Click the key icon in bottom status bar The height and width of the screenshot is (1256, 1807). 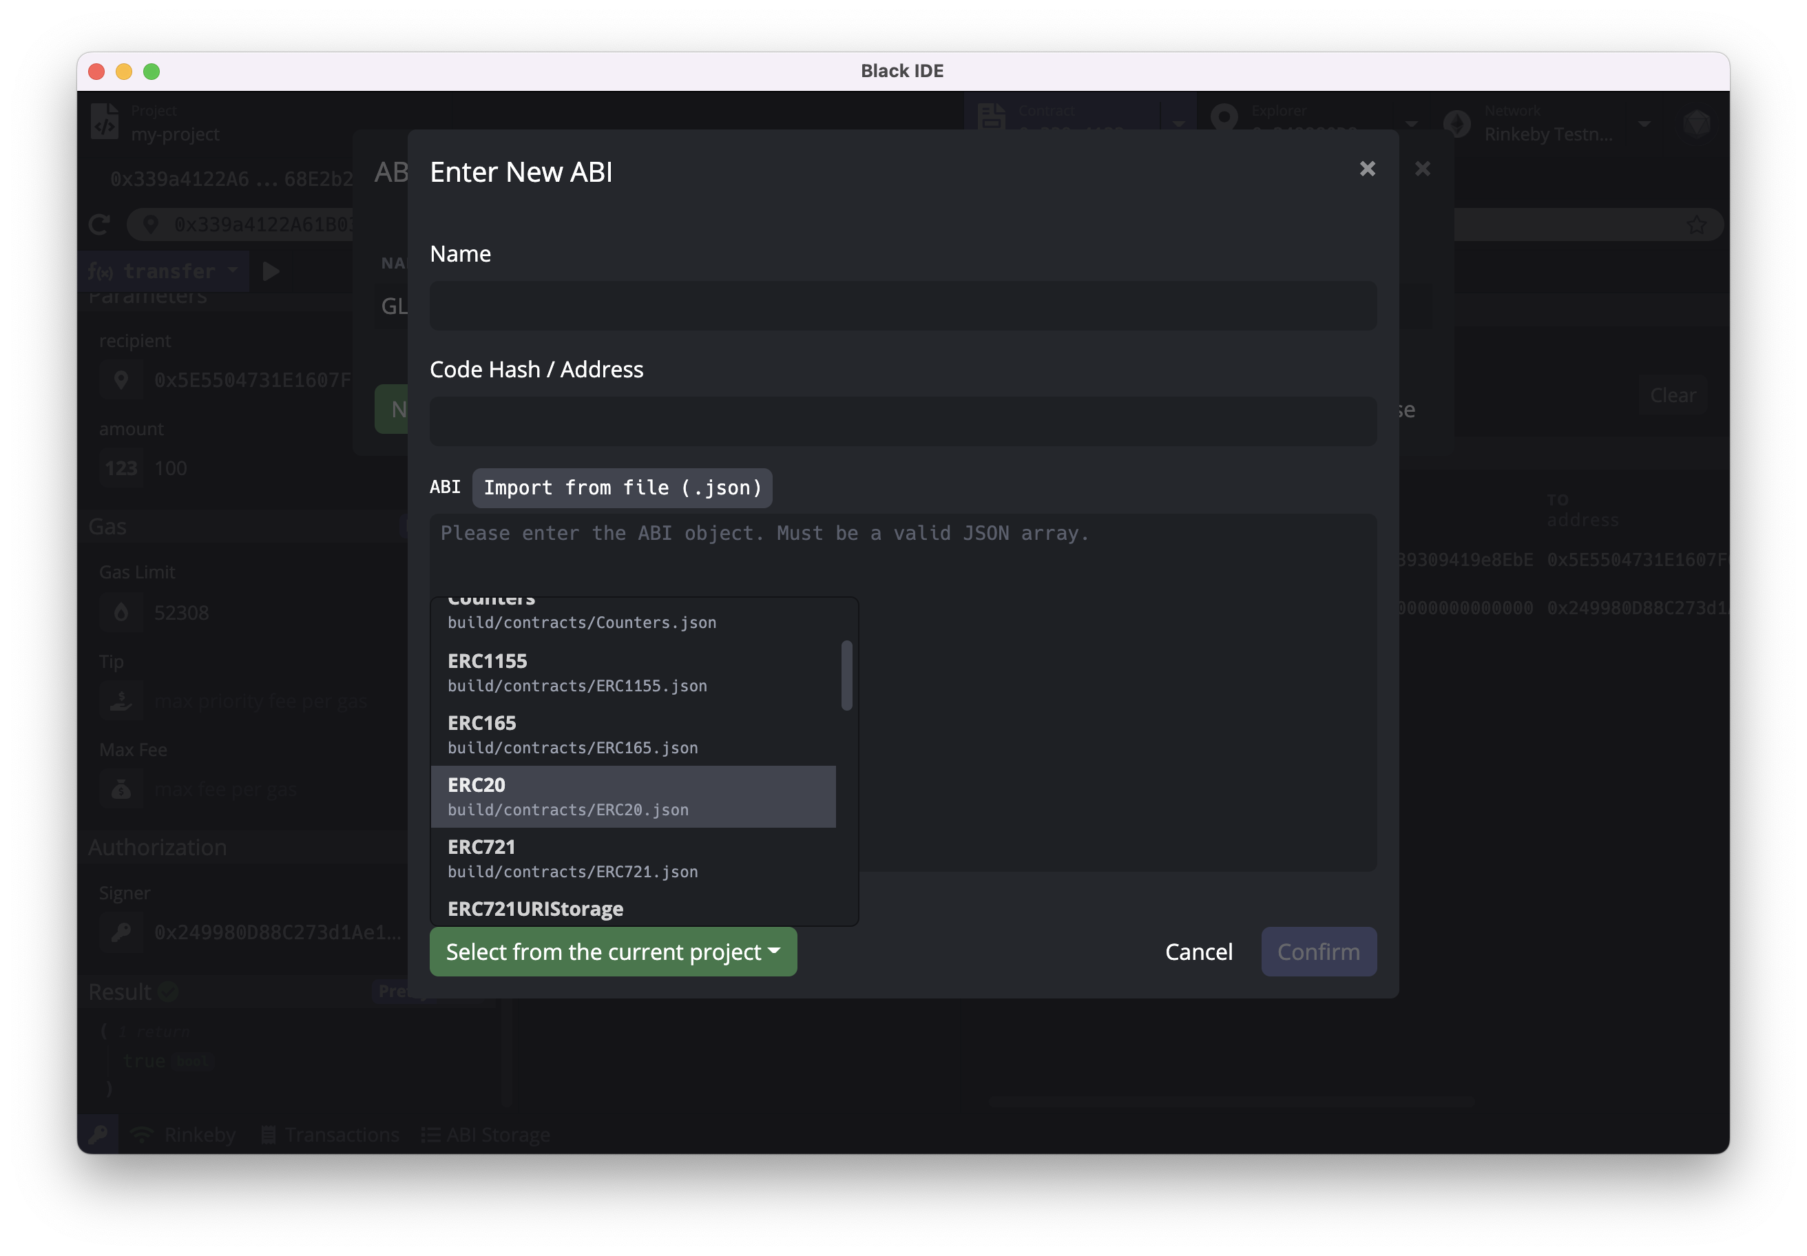click(98, 1134)
